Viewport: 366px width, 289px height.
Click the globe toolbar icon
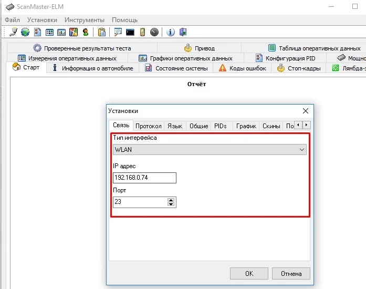tap(25, 32)
